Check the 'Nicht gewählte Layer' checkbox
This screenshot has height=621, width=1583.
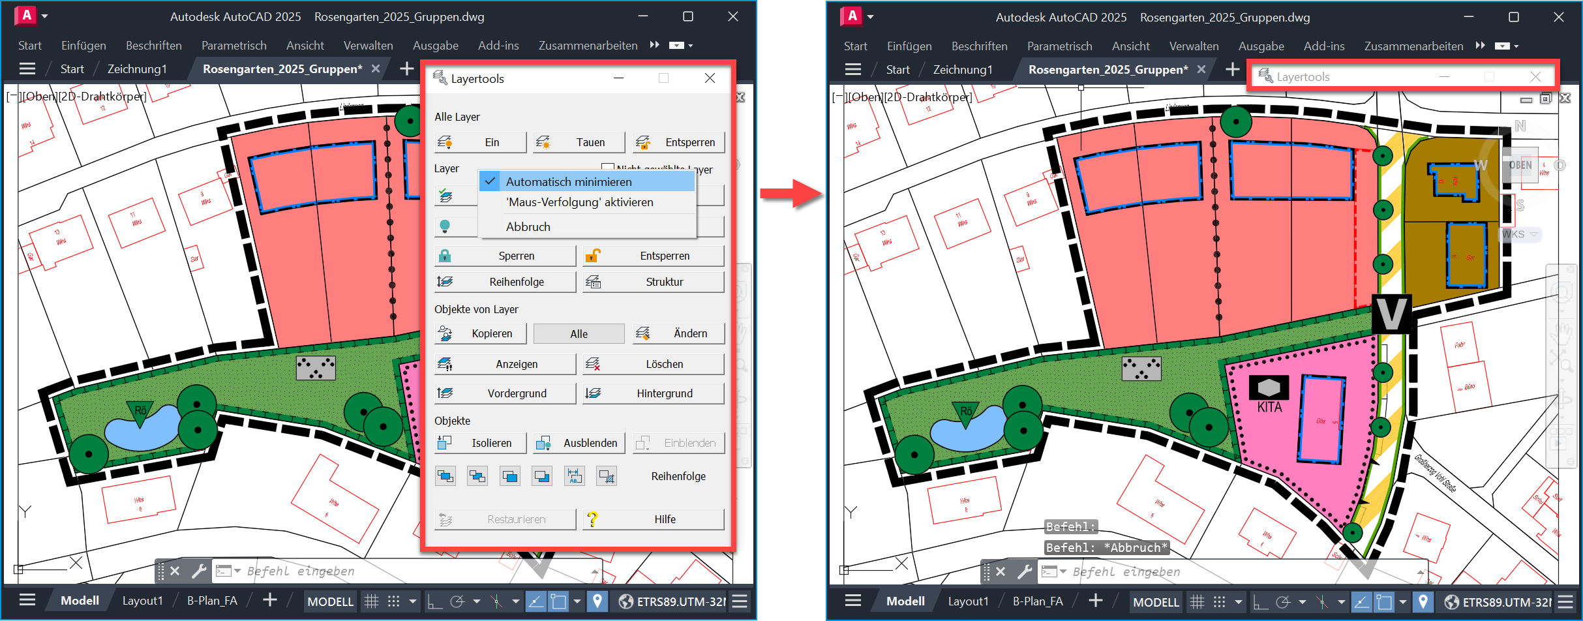click(x=608, y=168)
